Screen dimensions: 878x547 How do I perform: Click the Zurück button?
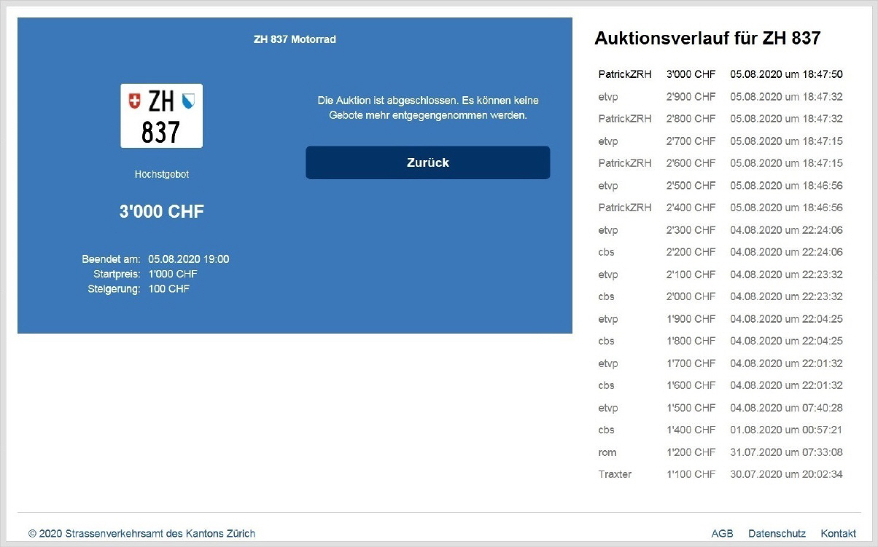pos(427,162)
